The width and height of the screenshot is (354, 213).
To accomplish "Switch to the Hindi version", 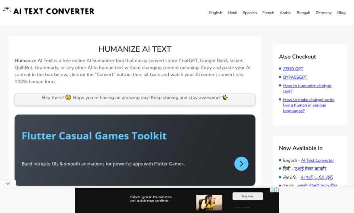I will (233, 13).
